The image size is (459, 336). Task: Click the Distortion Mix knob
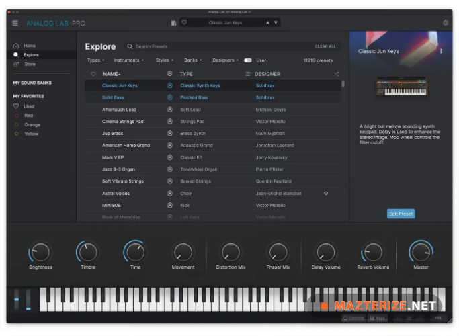[231, 252]
